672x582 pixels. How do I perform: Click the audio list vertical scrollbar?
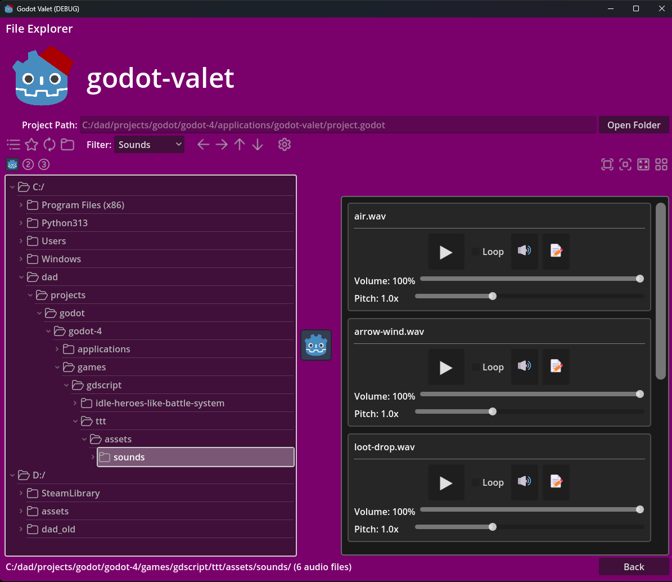[x=661, y=291]
